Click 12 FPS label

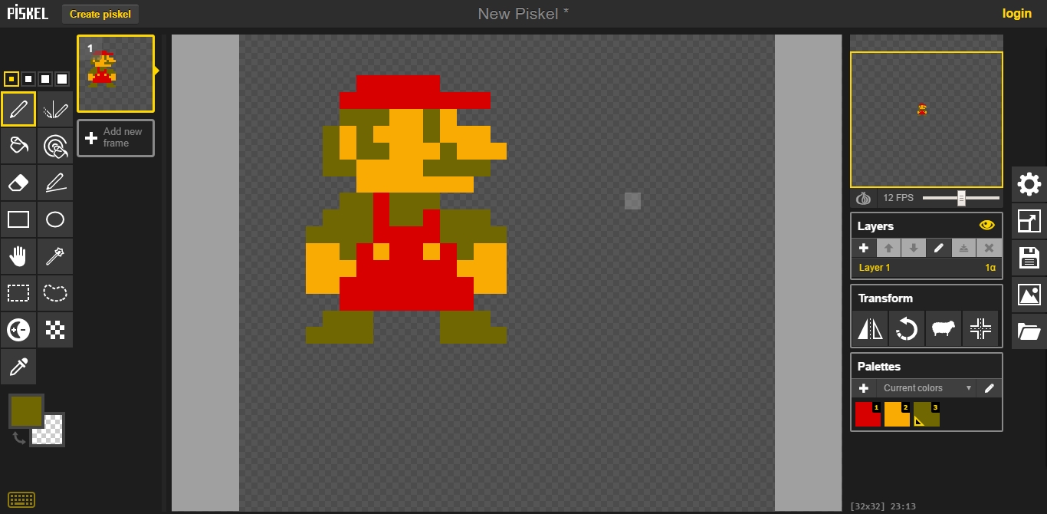click(x=898, y=198)
